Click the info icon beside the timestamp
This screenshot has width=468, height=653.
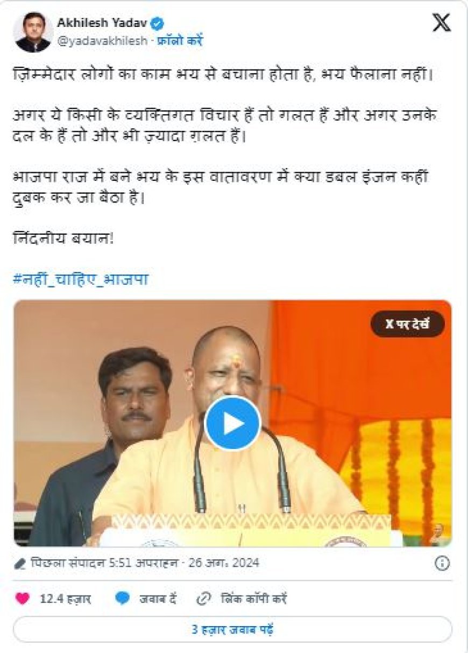(x=442, y=563)
